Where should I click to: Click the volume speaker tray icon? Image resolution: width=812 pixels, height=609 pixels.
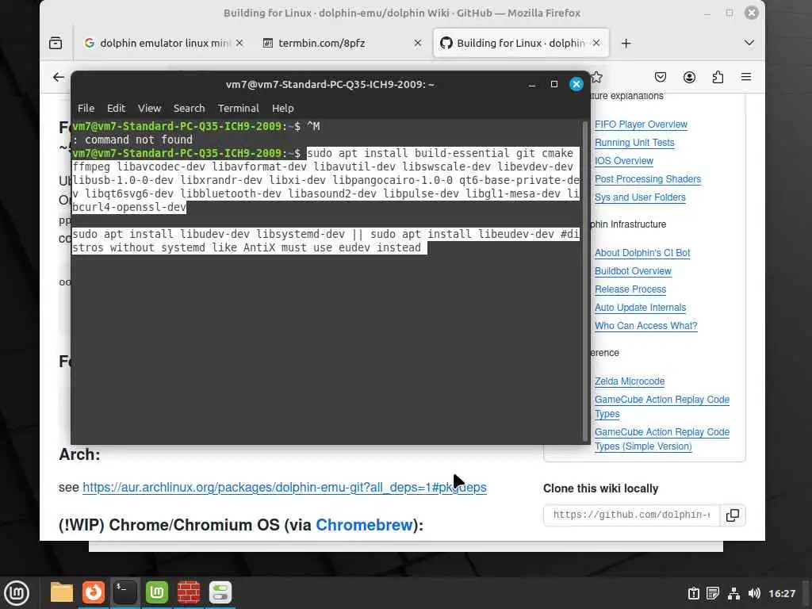pos(754,593)
